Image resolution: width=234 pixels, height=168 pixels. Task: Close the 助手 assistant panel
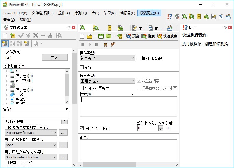tap(230, 27)
